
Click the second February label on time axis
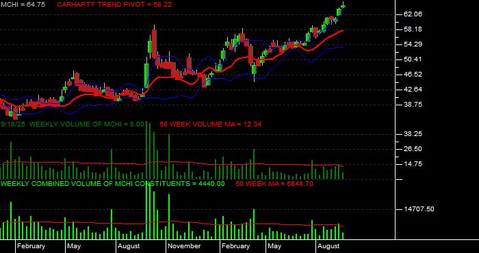tap(235, 246)
